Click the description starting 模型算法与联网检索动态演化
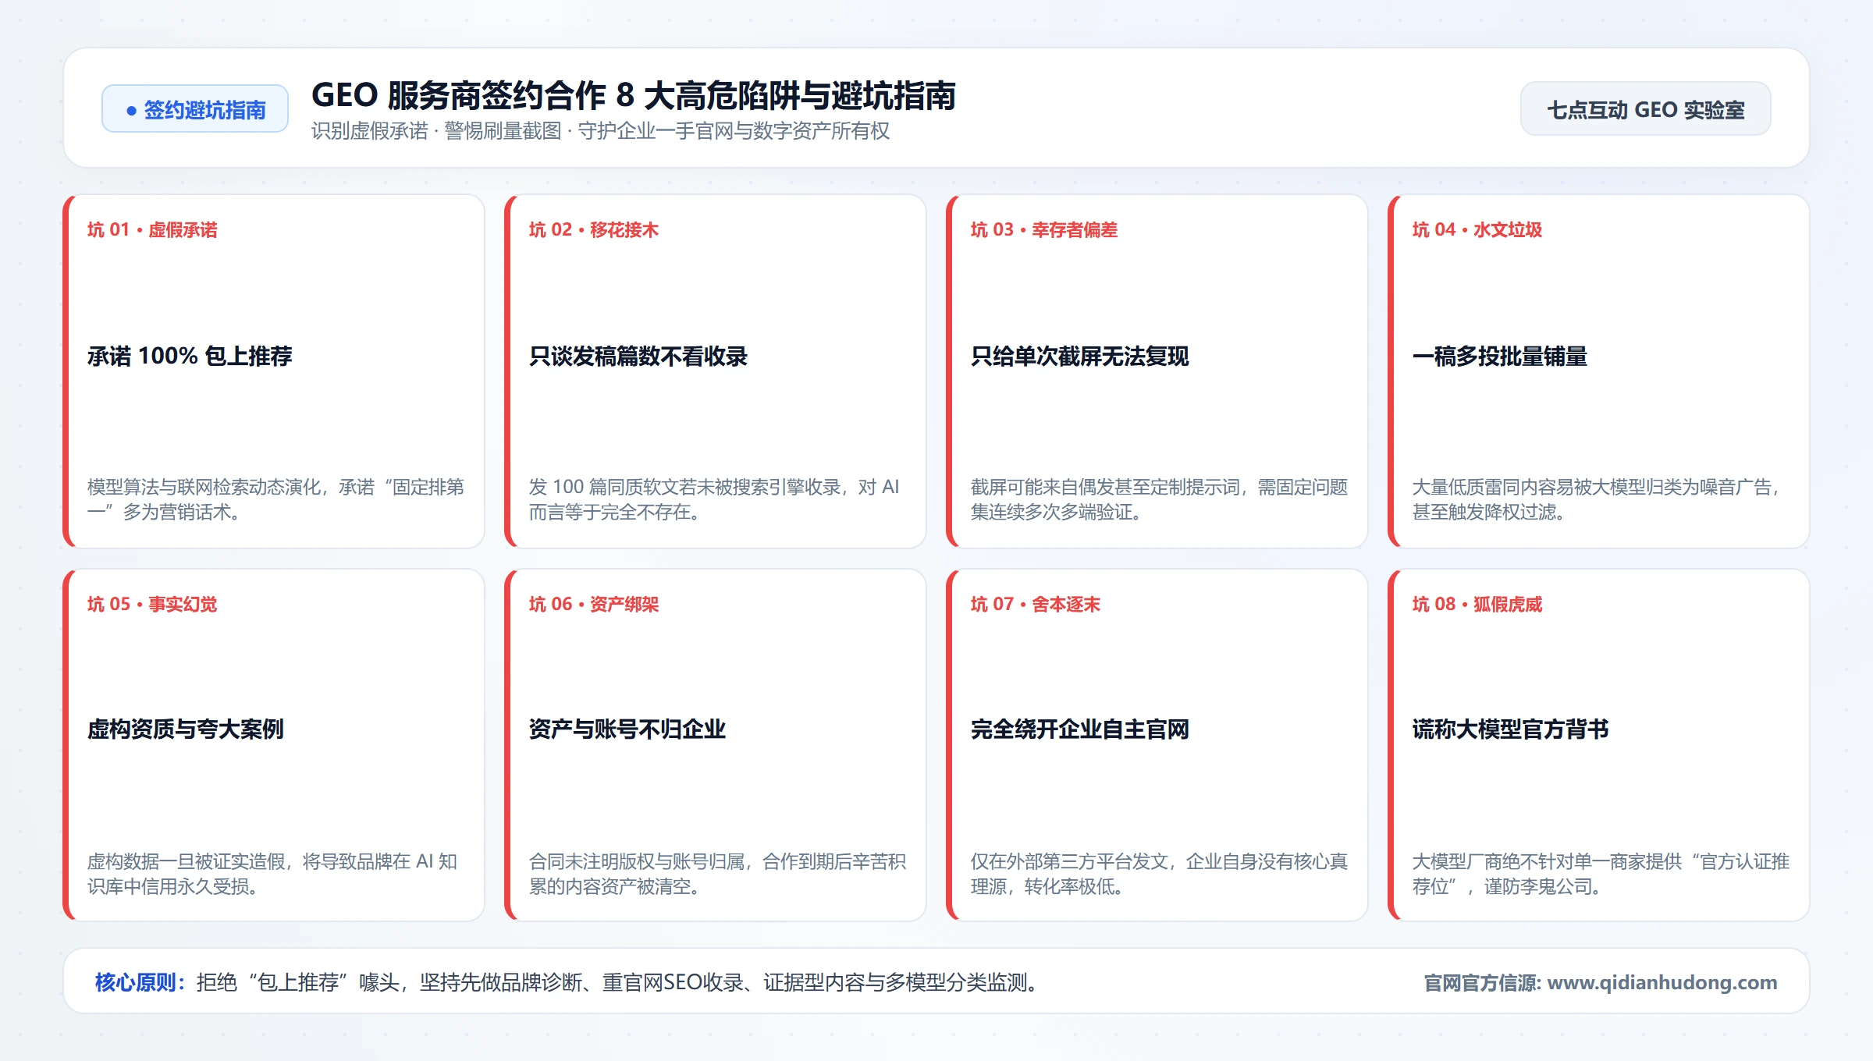 pyautogui.click(x=275, y=499)
